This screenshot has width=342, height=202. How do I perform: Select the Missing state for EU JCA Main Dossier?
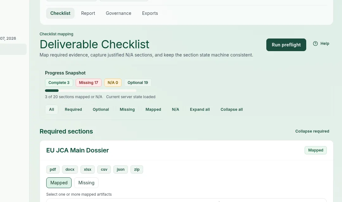click(86, 182)
